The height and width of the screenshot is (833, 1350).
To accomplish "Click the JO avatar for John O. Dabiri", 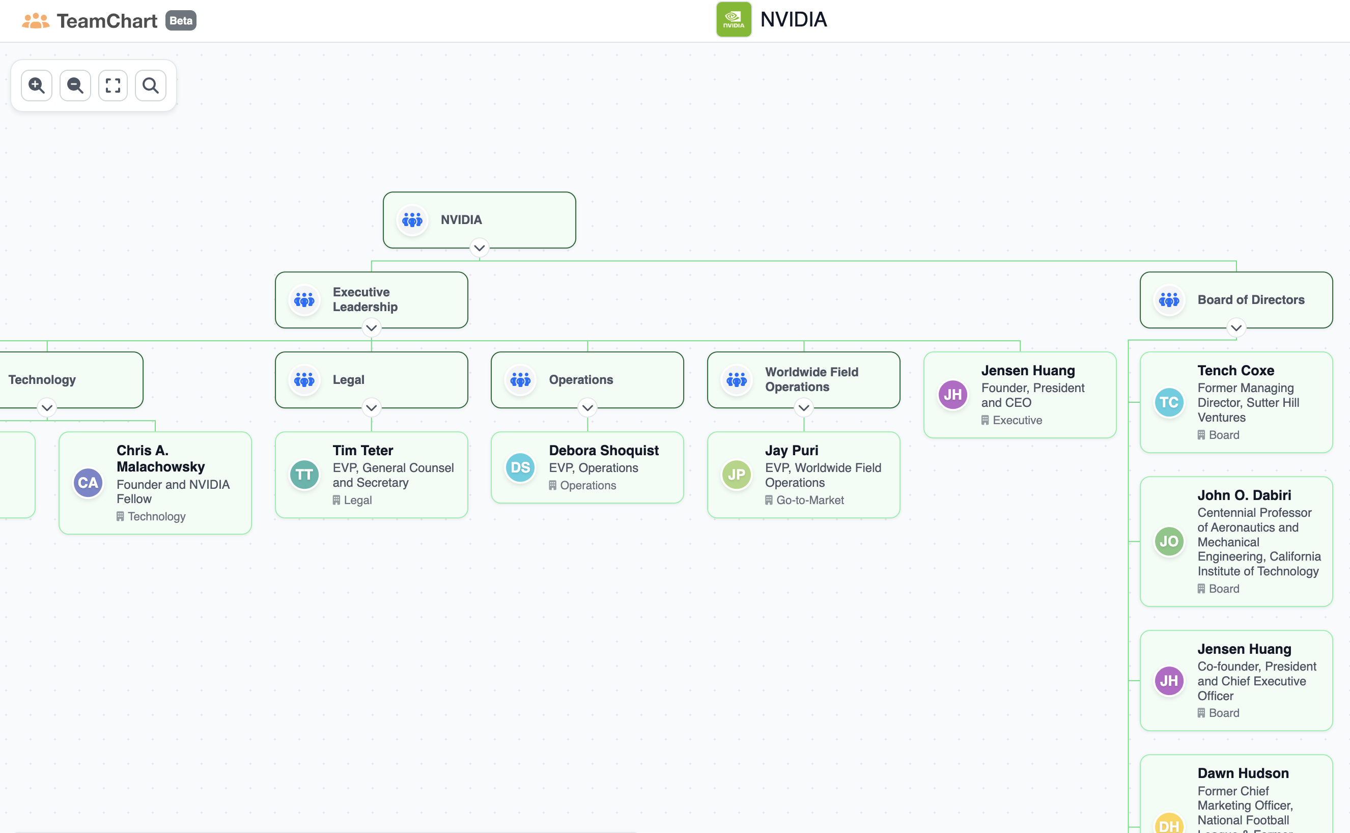I will (x=1169, y=542).
